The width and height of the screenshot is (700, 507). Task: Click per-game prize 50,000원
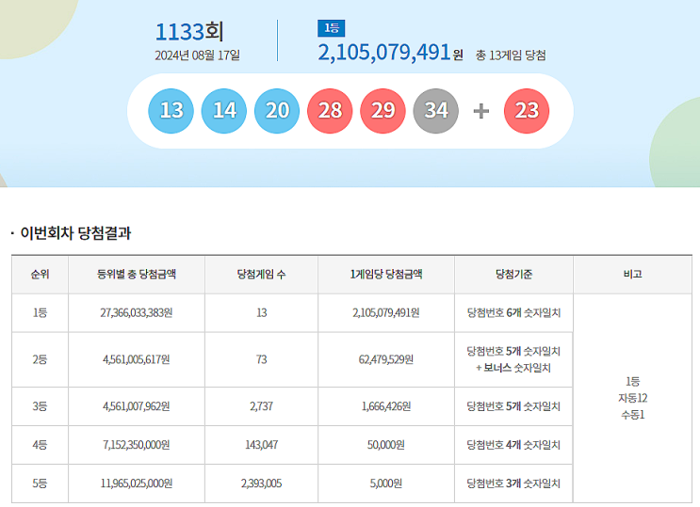386,445
